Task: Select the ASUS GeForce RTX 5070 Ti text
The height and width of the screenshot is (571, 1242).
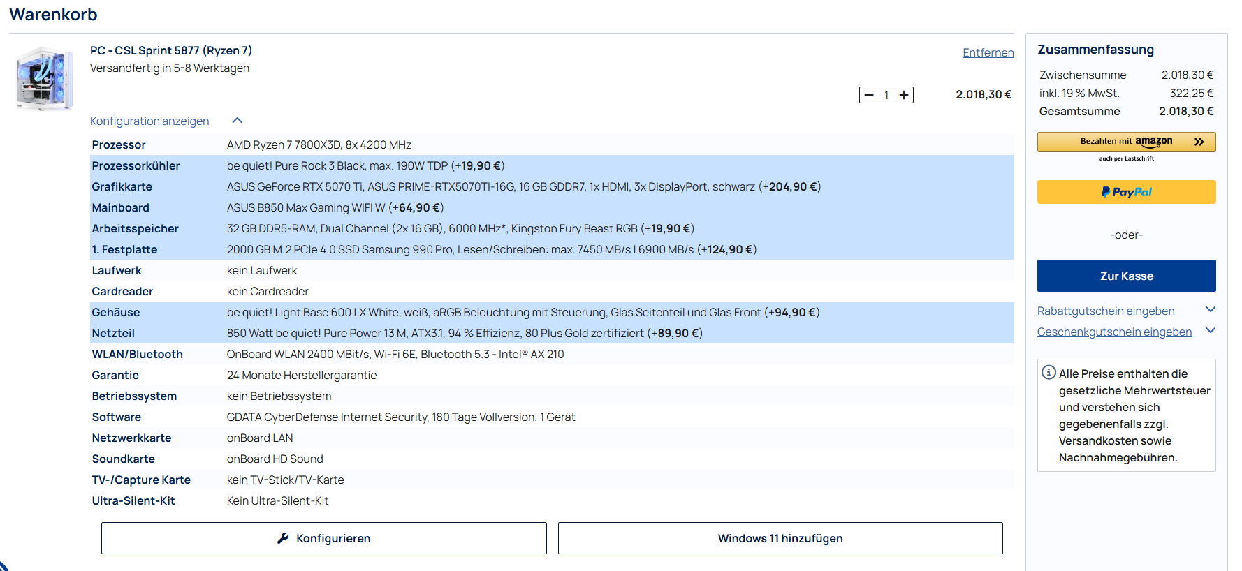Action: 524,186
